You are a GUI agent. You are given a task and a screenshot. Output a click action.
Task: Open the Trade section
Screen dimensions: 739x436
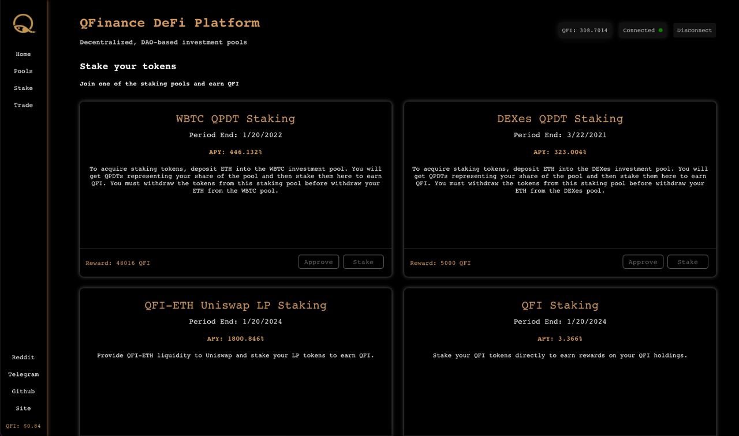(x=23, y=105)
